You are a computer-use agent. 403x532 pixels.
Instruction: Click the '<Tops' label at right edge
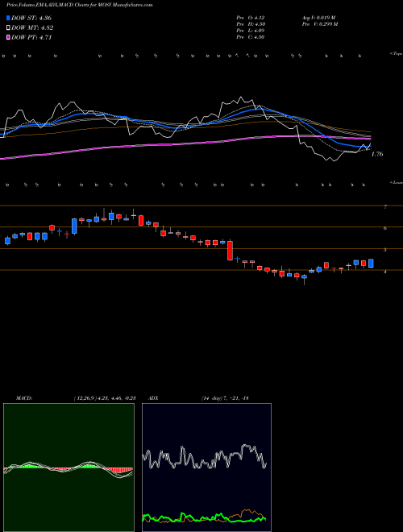click(397, 54)
